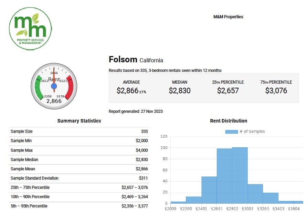The width and height of the screenshot is (308, 224).
Task: Select the AVERAGE statistic box
Action: (x=131, y=87)
